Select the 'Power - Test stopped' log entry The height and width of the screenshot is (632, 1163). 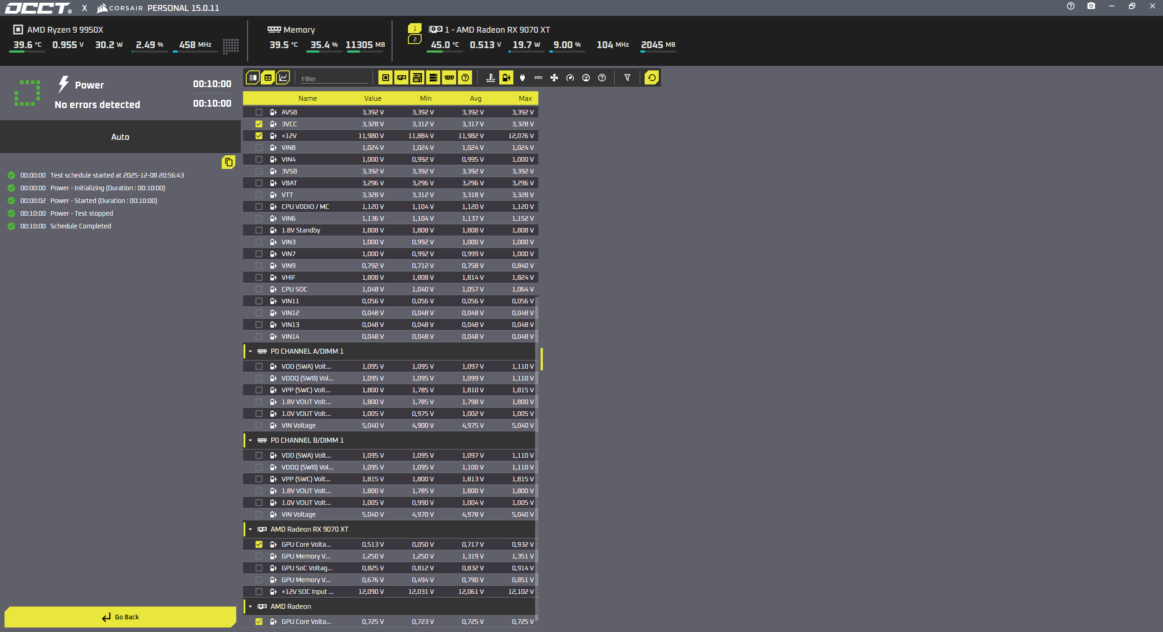coord(82,213)
